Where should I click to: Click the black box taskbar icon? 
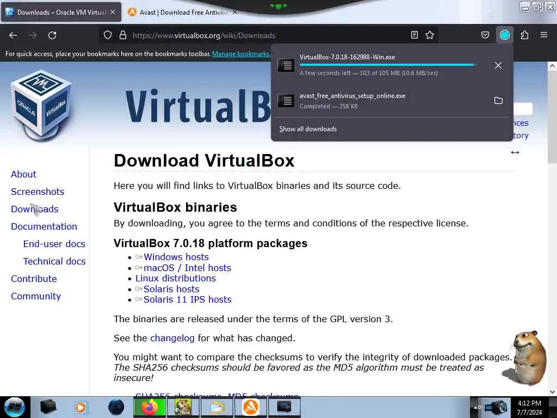[x=48, y=407]
